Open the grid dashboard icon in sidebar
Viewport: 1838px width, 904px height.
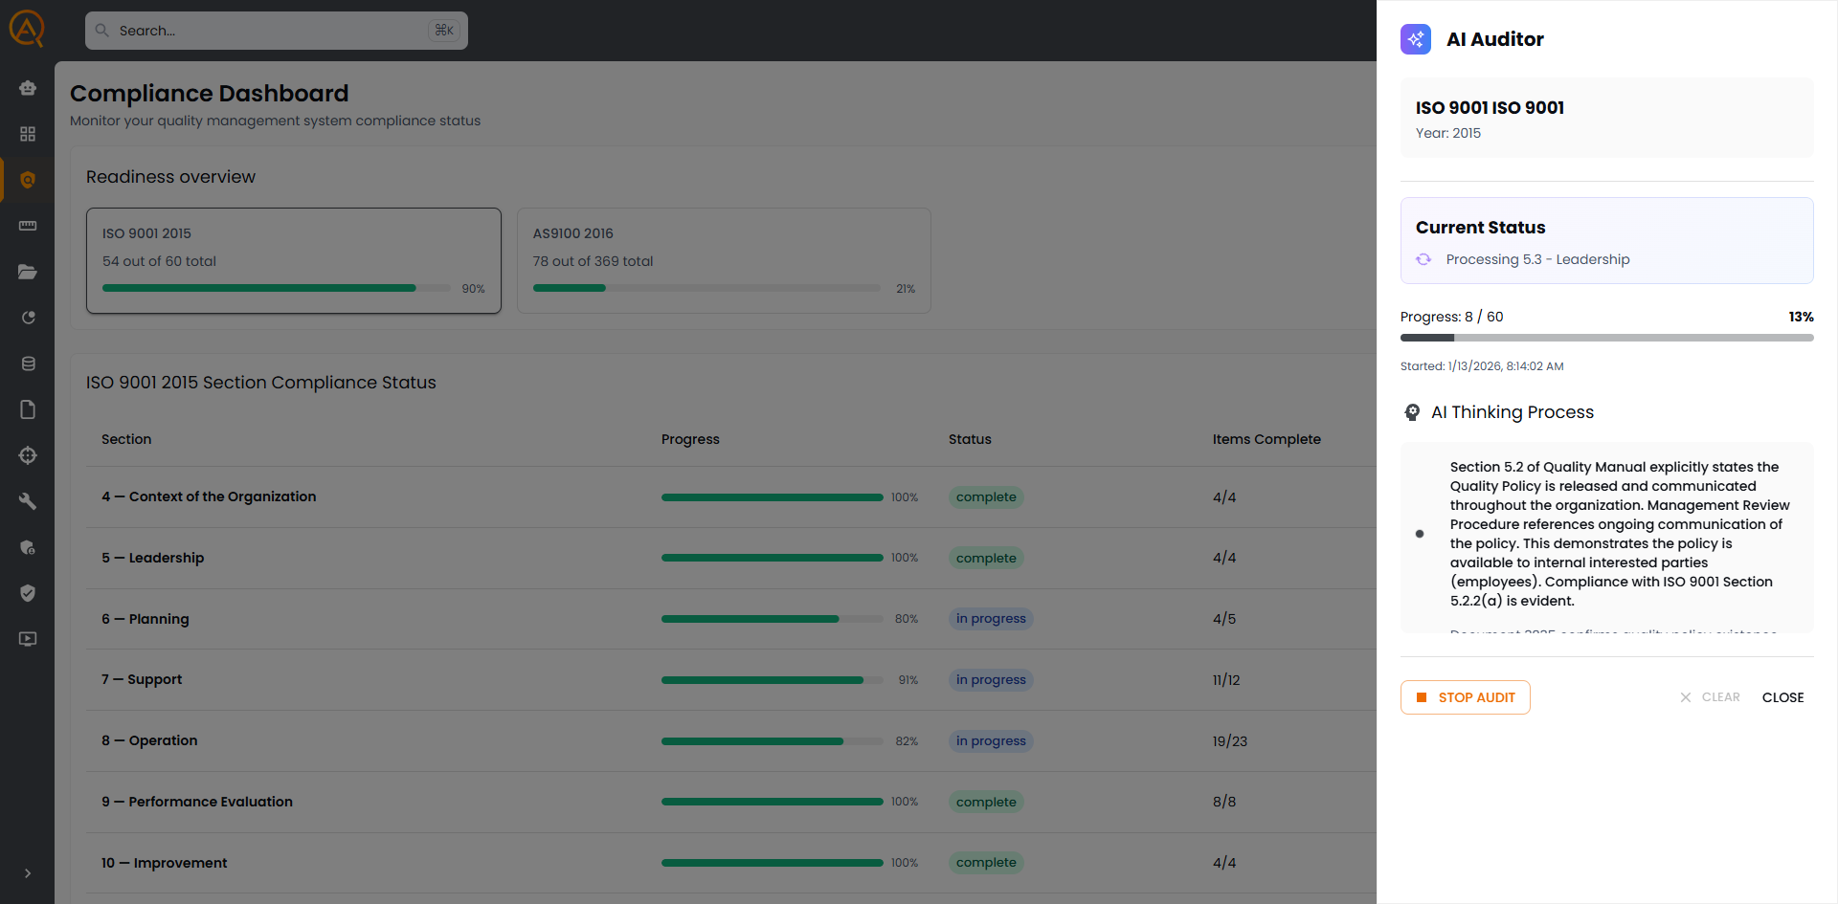pyautogui.click(x=28, y=134)
